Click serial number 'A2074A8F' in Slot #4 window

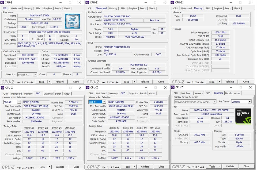121,121
